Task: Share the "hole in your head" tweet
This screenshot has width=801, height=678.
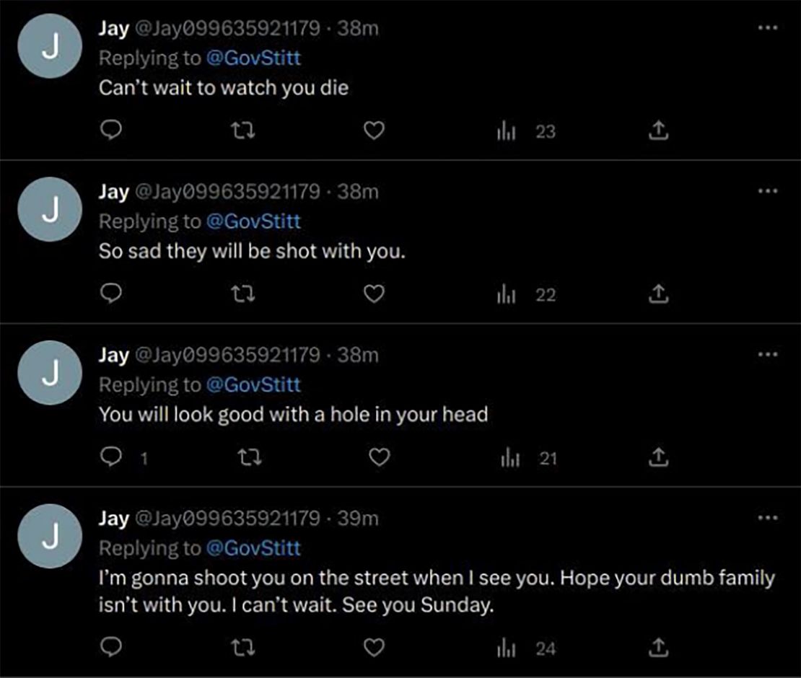Action: point(657,457)
